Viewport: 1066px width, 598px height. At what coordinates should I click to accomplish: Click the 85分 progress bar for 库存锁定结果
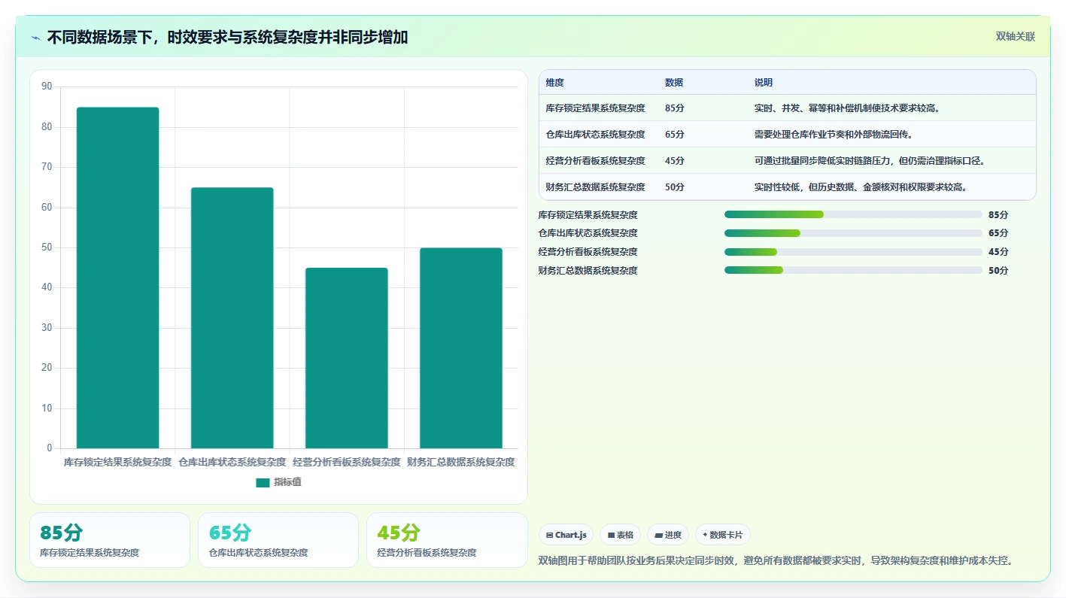pyautogui.click(x=853, y=214)
